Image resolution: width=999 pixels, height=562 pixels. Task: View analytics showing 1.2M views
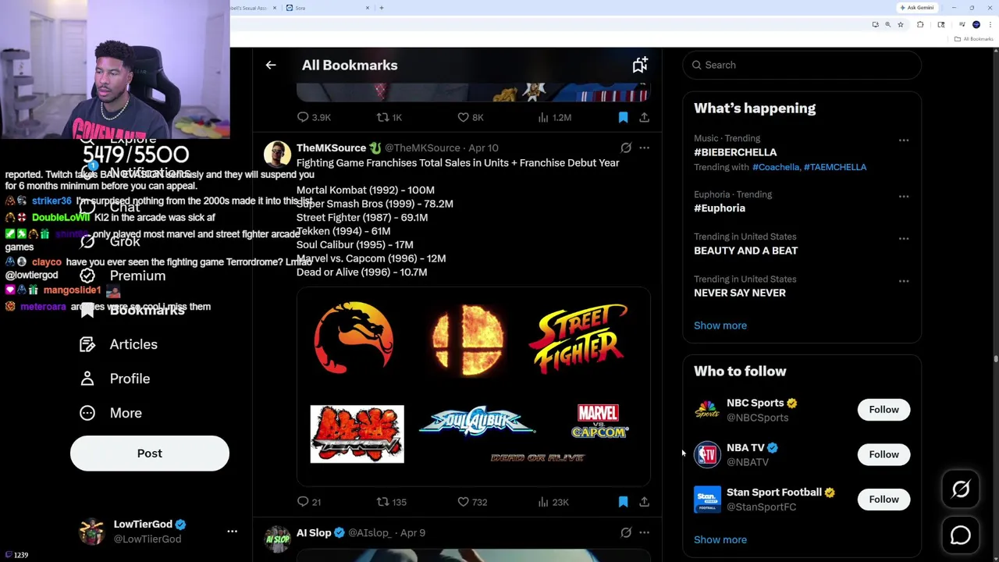[x=554, y=117]
